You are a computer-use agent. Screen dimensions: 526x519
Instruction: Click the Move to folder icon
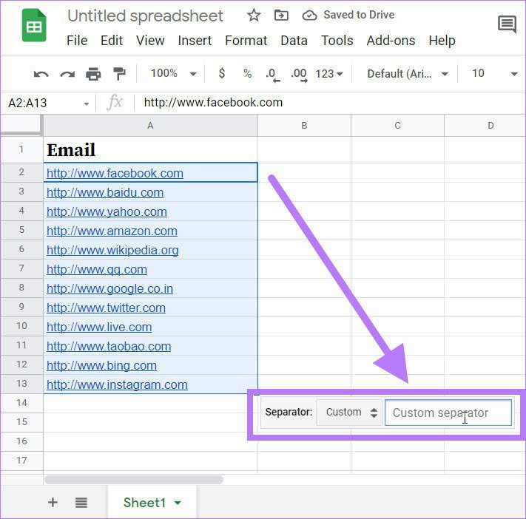281,16
